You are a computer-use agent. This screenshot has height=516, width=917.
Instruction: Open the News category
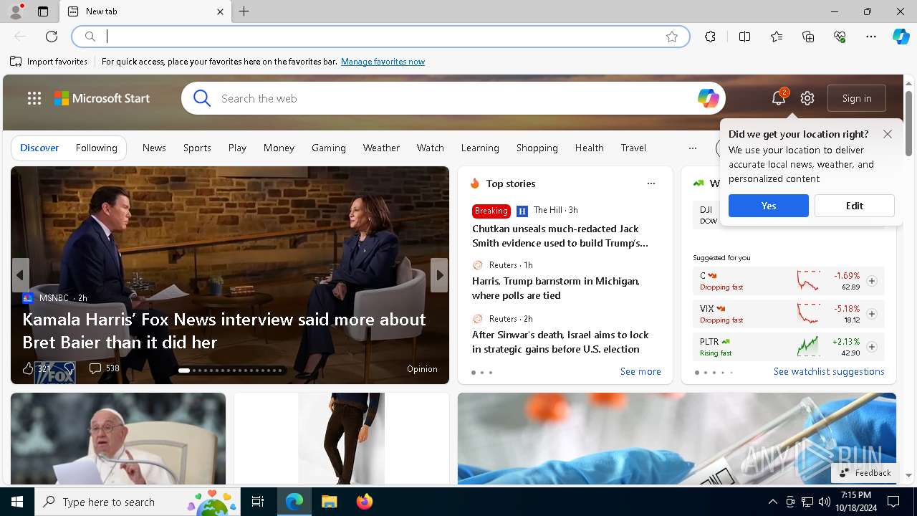pos(154,148)
